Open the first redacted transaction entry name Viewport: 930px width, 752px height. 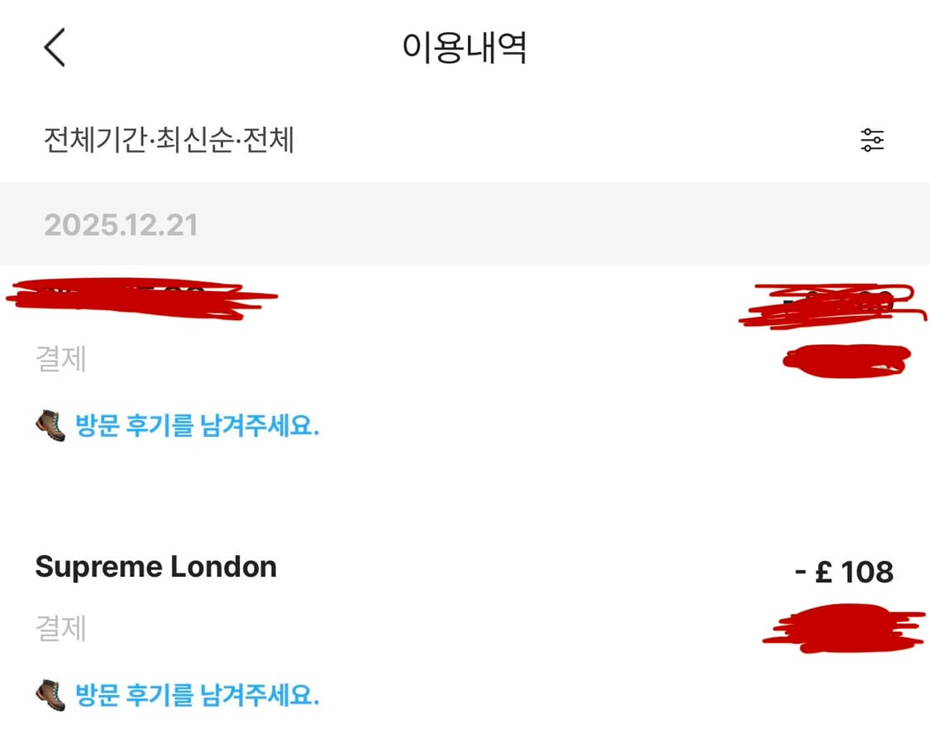(x=141, y=299)
